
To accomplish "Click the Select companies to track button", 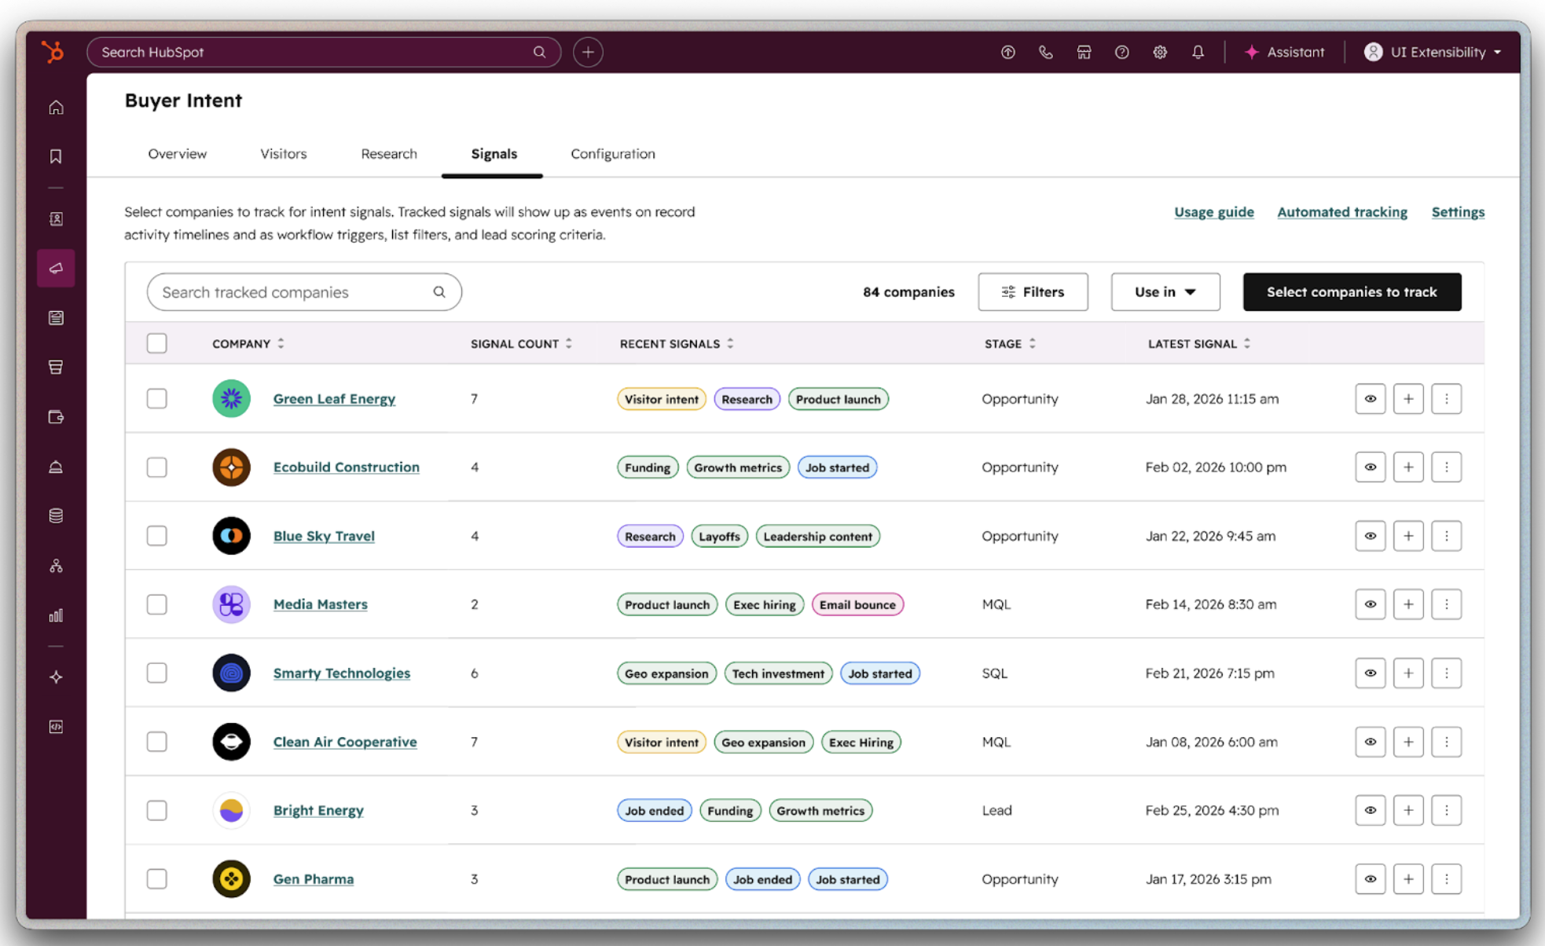I will coord(1351,291).
